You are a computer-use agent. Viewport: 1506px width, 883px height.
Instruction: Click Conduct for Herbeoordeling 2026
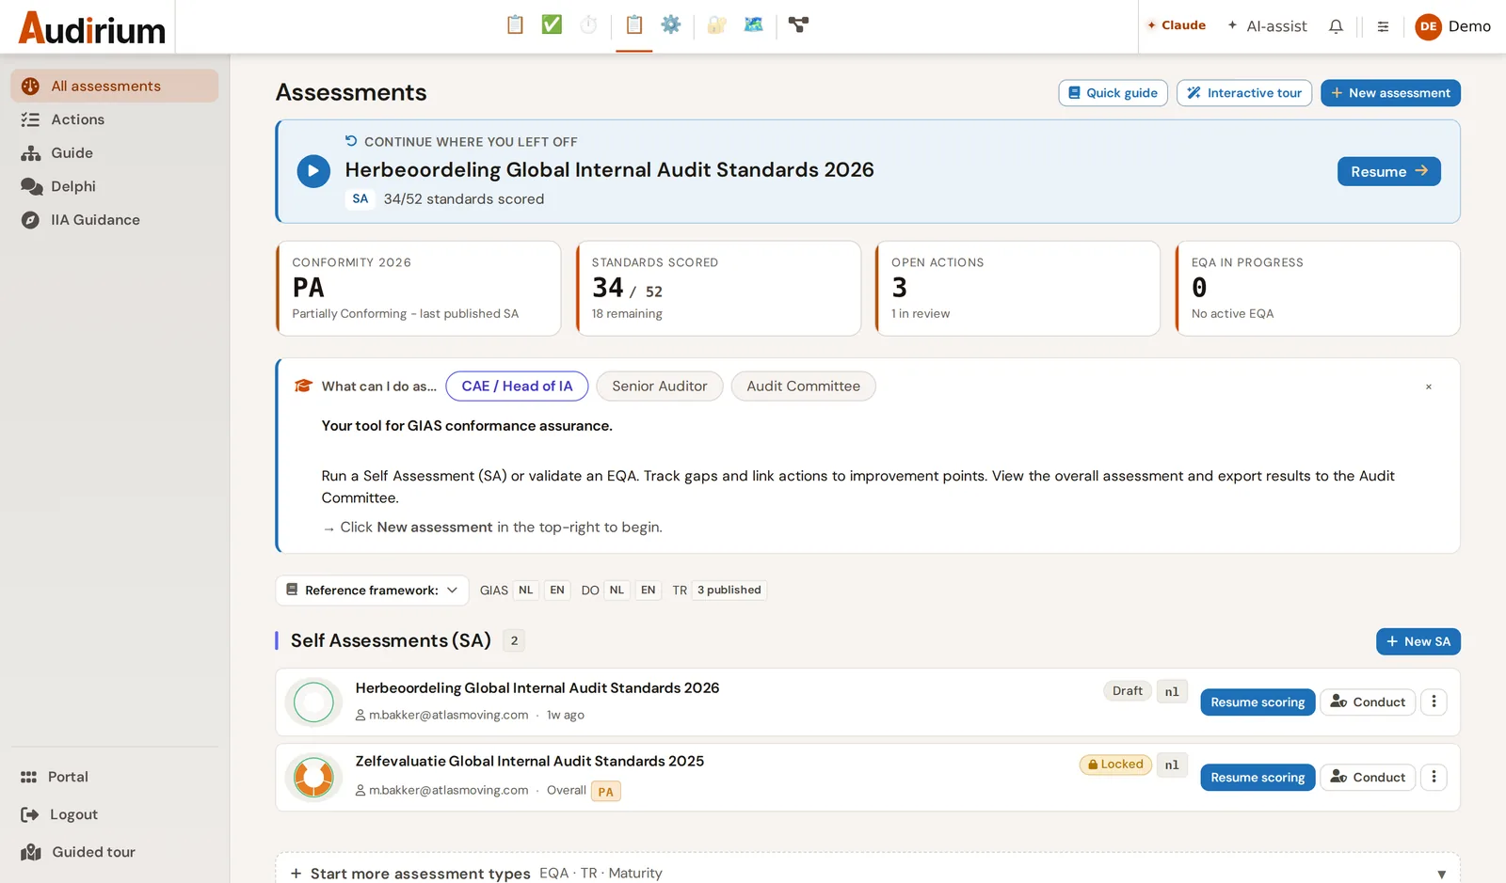click(x=1368, y=702)
